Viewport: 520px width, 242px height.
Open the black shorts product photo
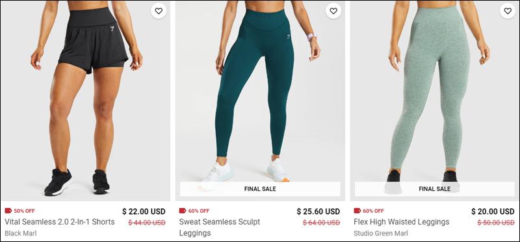86,101
